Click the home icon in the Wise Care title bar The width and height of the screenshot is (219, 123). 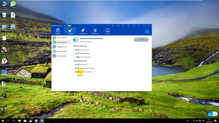118,26
